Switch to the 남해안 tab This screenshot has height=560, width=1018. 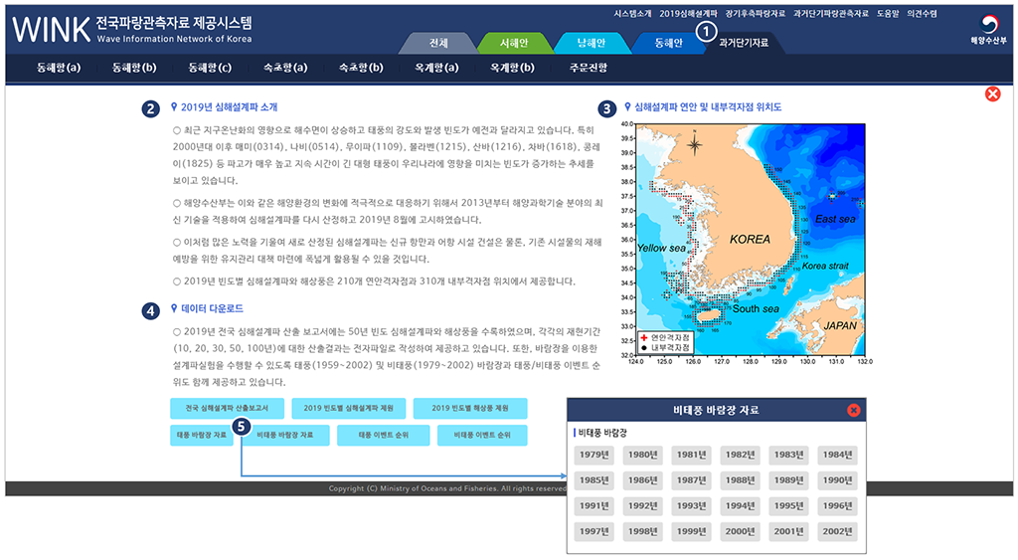tap(591, 43)
